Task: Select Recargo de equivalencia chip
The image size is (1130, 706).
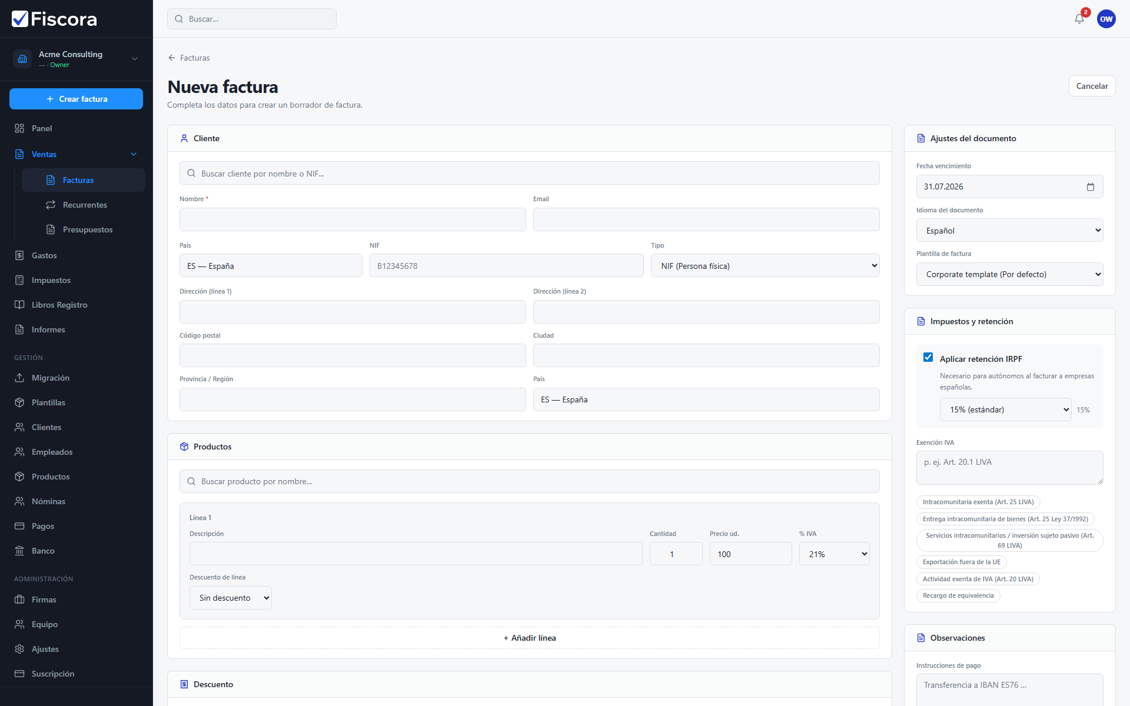Action: pos(958,595)
